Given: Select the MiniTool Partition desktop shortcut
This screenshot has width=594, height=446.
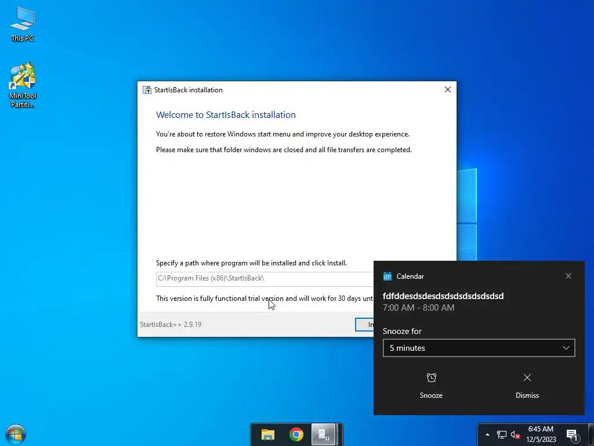Looking at the screenshot, I should (x=23, y=85).
